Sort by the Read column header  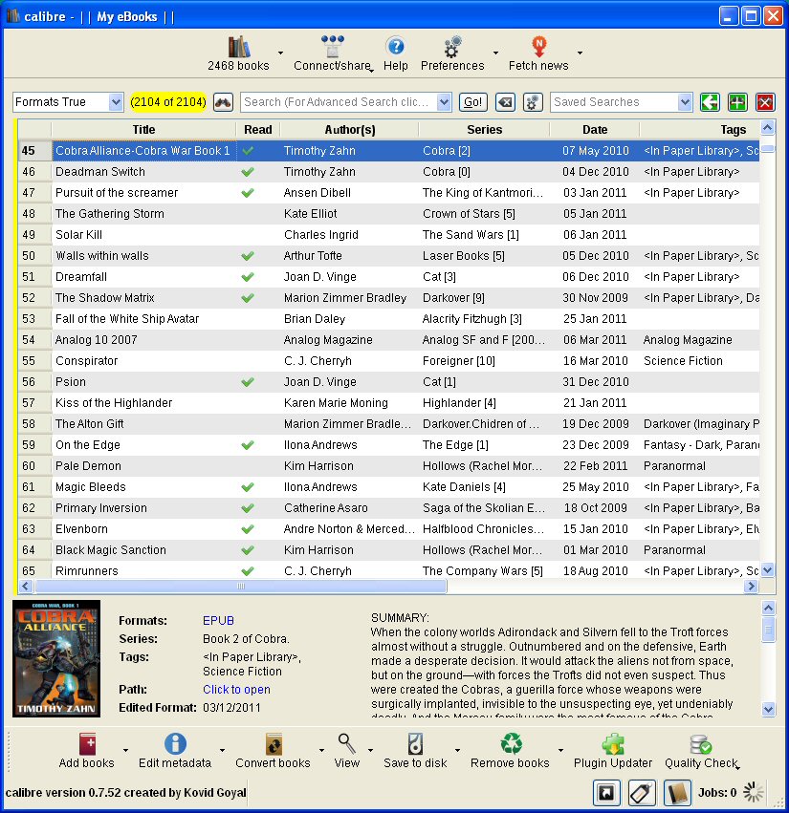click(x=258, y=130)
